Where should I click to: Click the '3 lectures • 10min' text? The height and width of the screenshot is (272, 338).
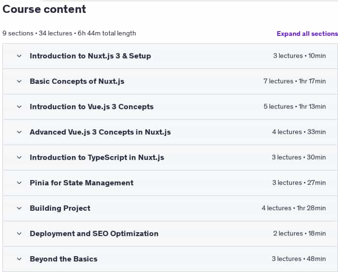300,56
